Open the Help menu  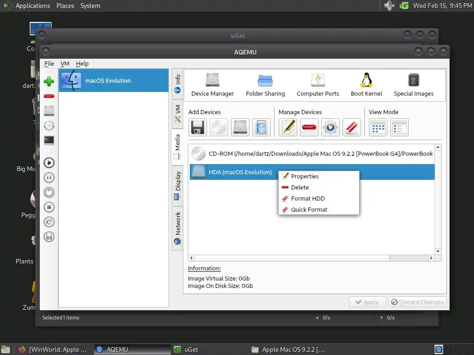click(x=82, y=64)
